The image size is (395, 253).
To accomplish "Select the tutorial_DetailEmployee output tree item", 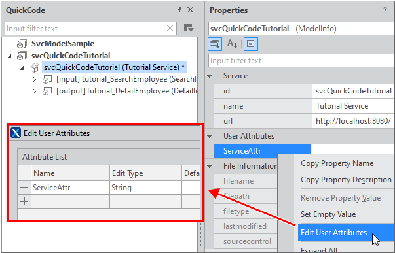I will 126,91.
